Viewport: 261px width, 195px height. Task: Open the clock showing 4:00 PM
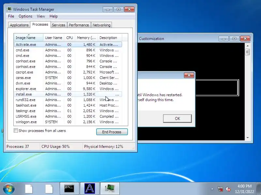pyautogui.click(x=244, y=189)
